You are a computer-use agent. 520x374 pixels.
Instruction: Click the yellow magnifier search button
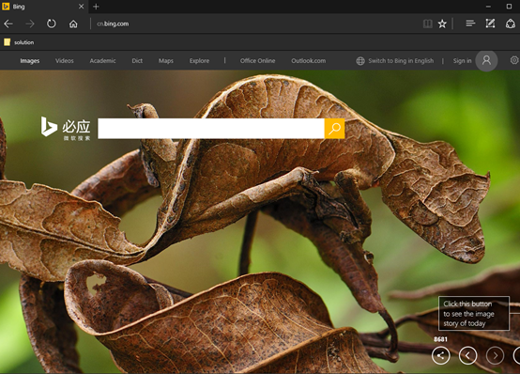[x=334, y=128]
